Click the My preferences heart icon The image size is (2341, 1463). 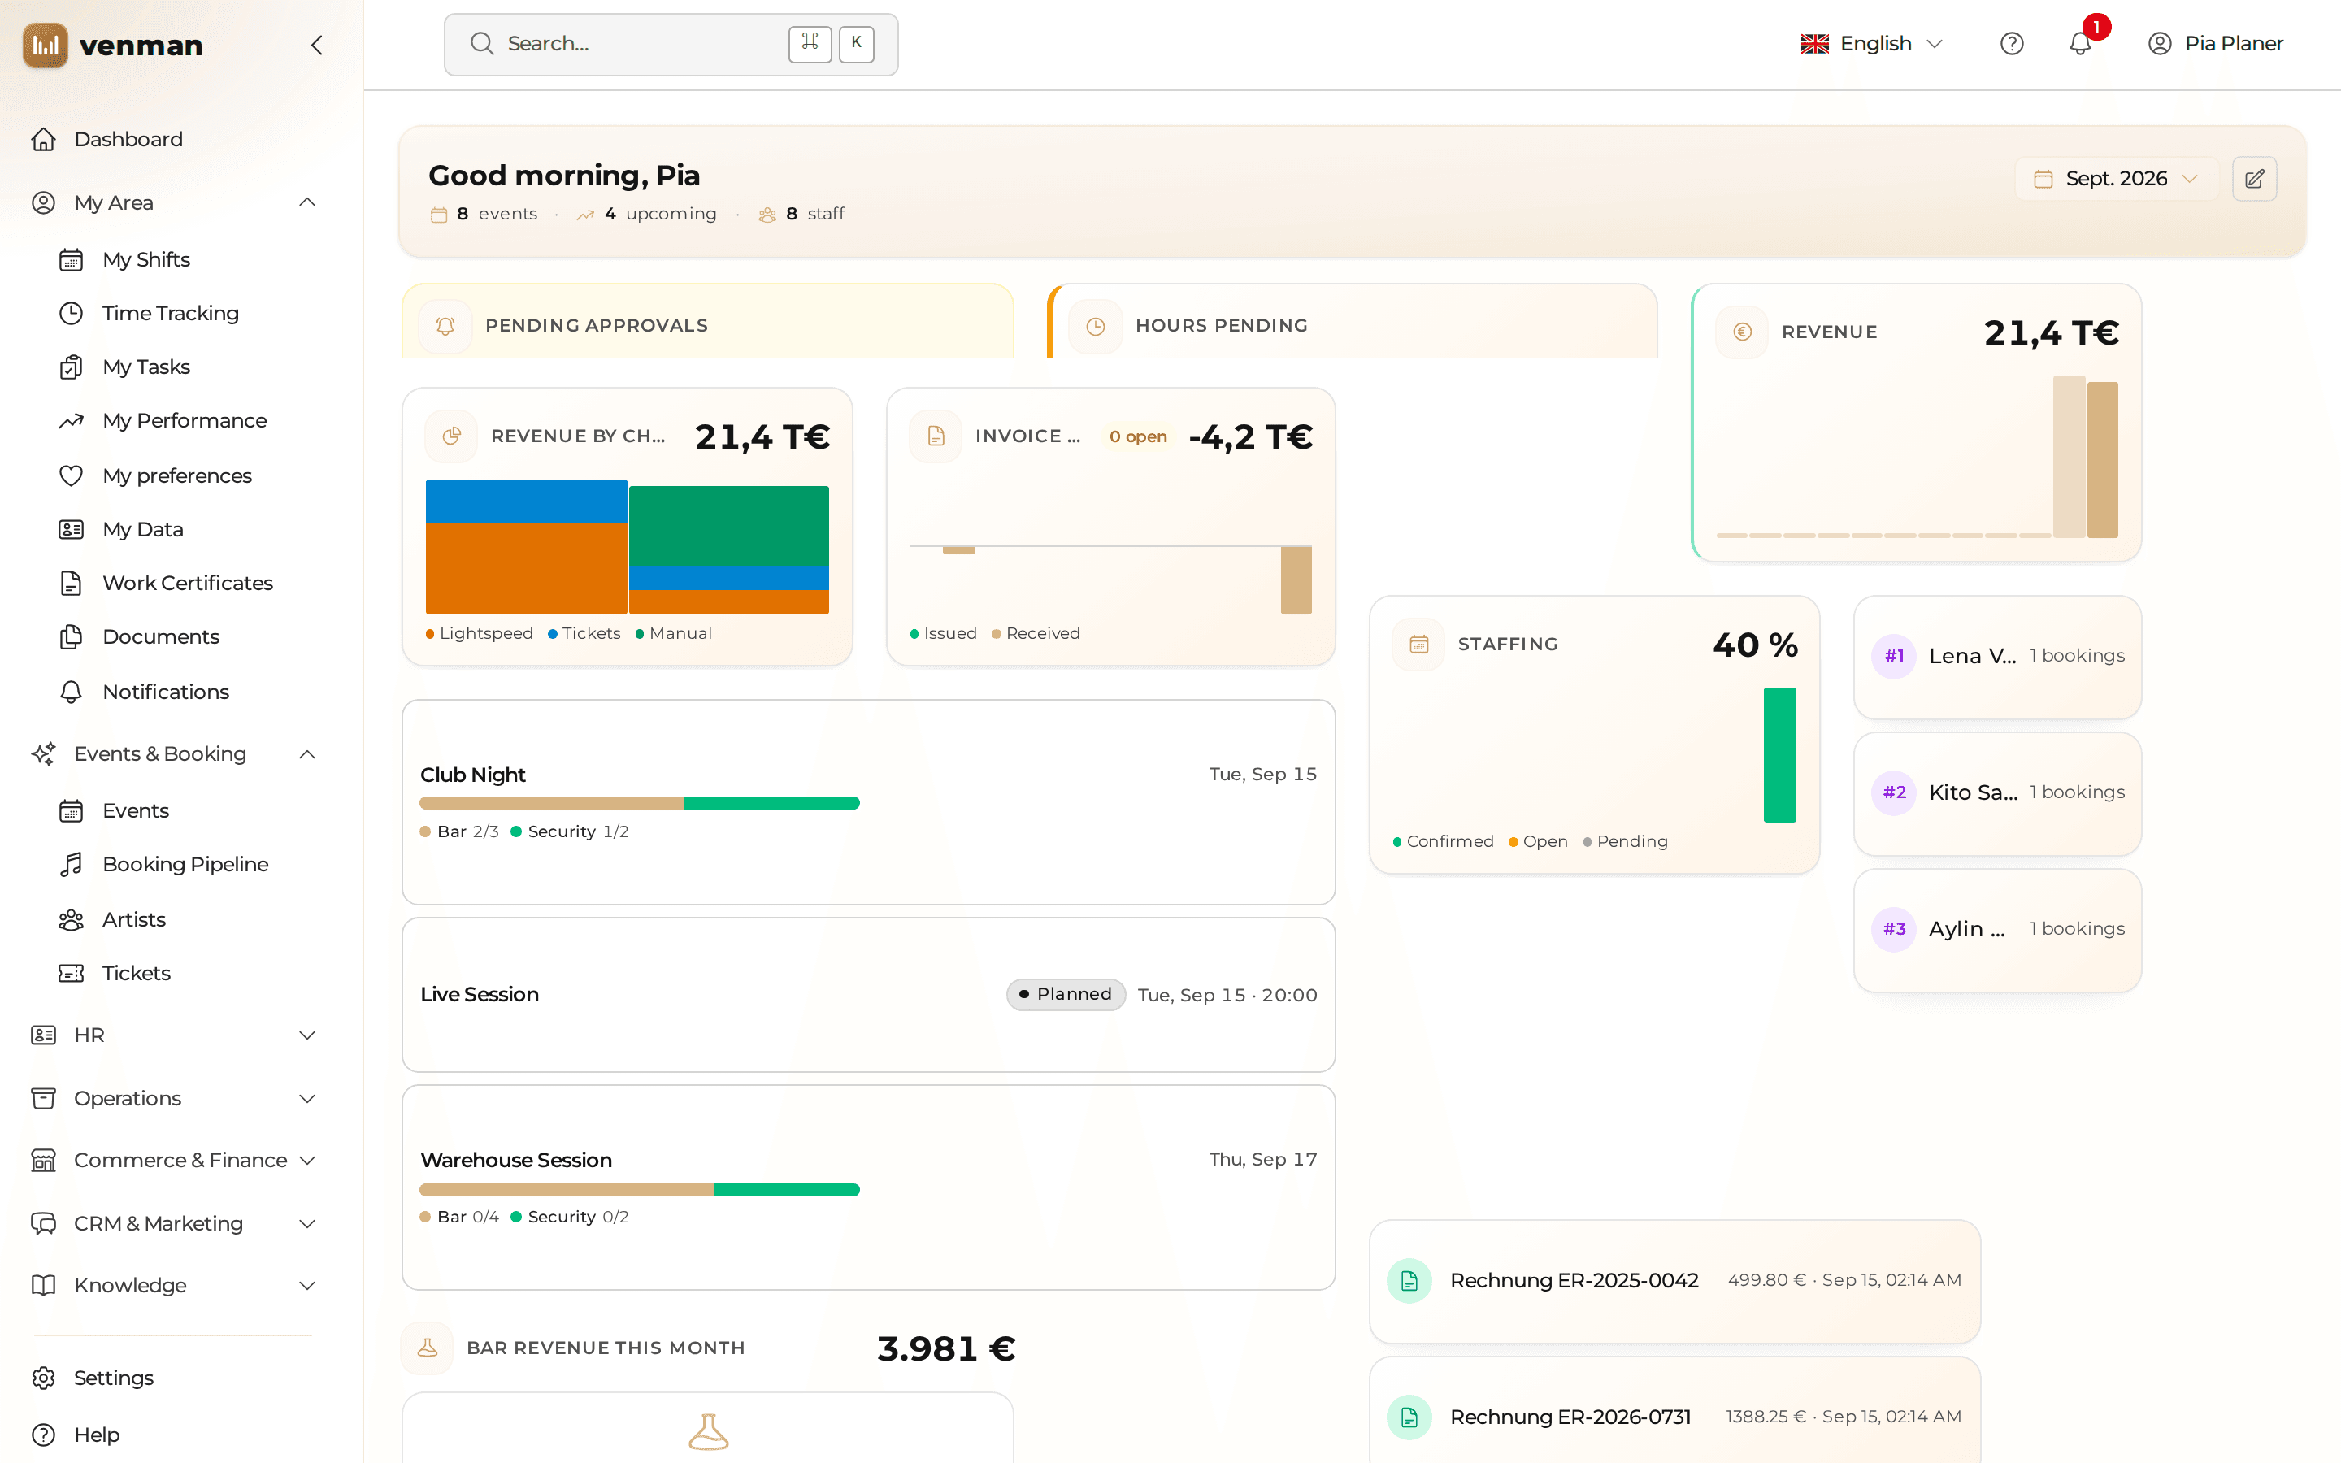pyautogui.click(x=71, y=475)
